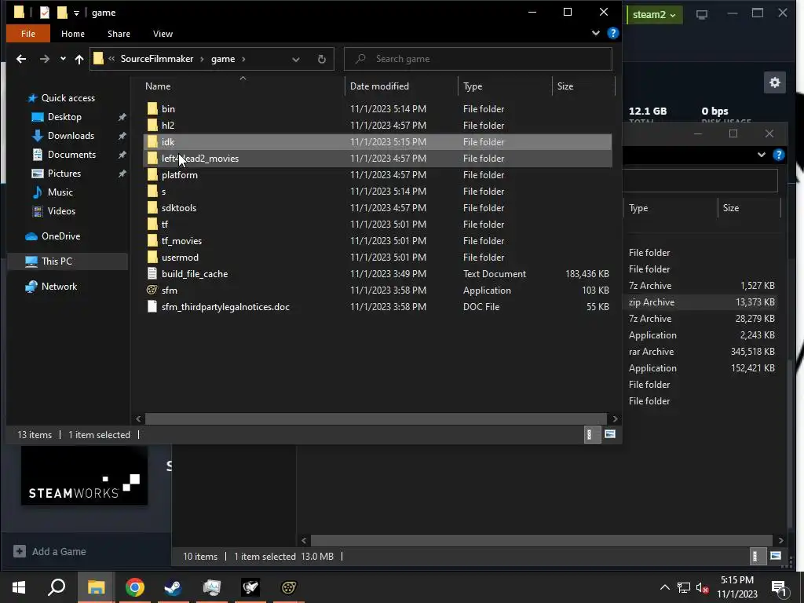Open recent locations dropdown arrow

tap(63, 59)
